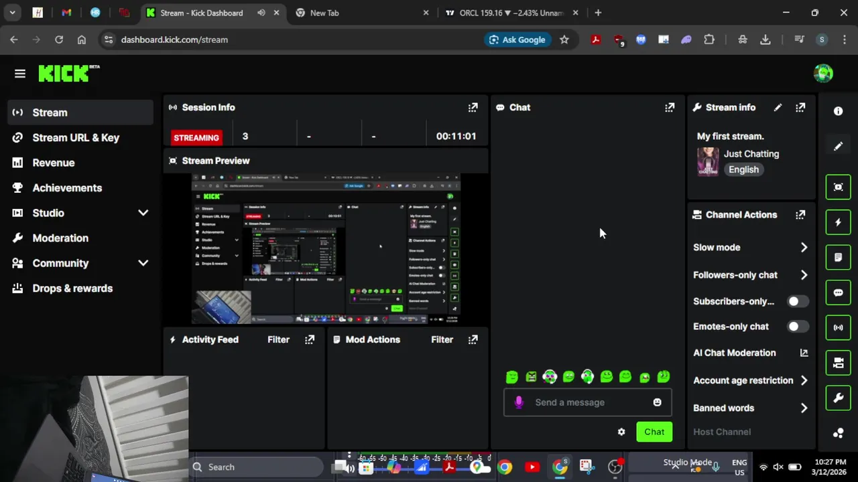Click the address bar URL

click(174, 39)
